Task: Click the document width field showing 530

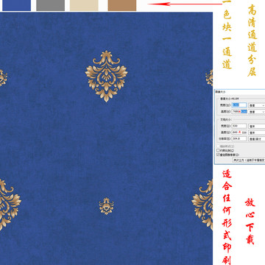Action: pos(239,126)
